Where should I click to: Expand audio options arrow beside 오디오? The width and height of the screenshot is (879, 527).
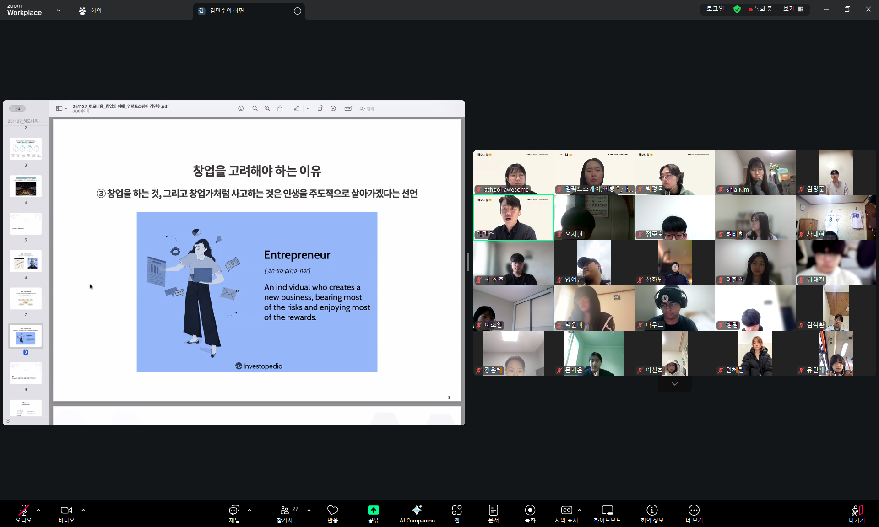pos(38,510)
